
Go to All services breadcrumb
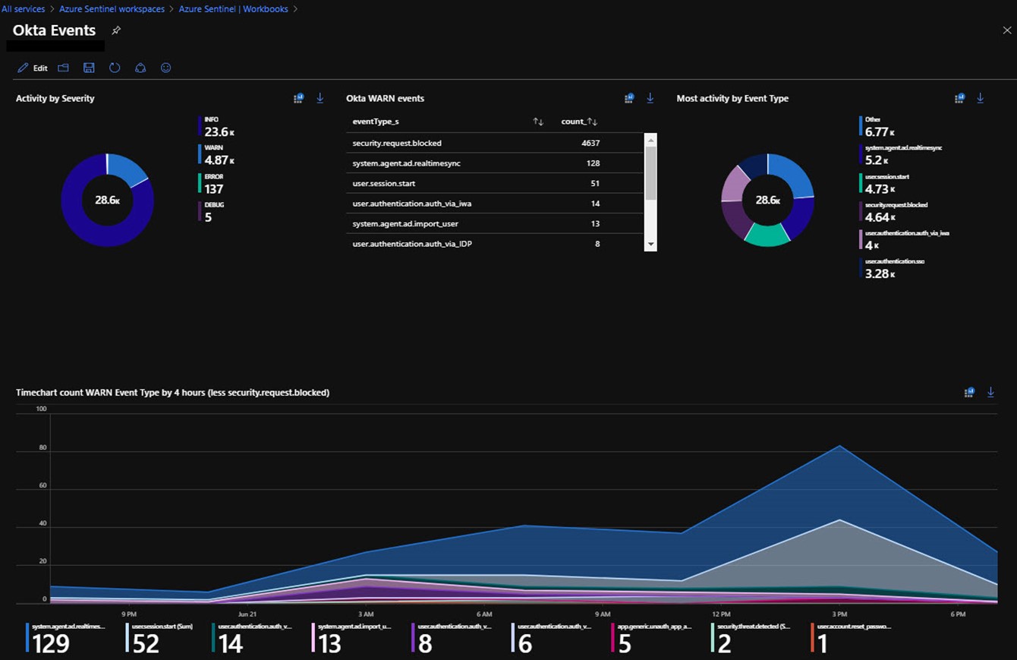[x=23, y=9]
